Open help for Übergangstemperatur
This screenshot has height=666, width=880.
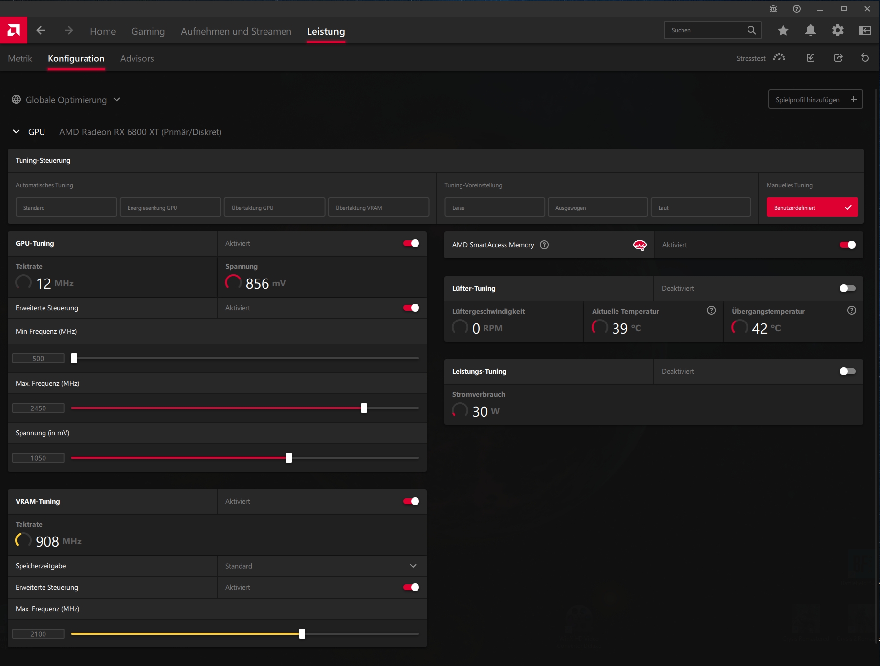pyautogui.click(x=852, y=310)
